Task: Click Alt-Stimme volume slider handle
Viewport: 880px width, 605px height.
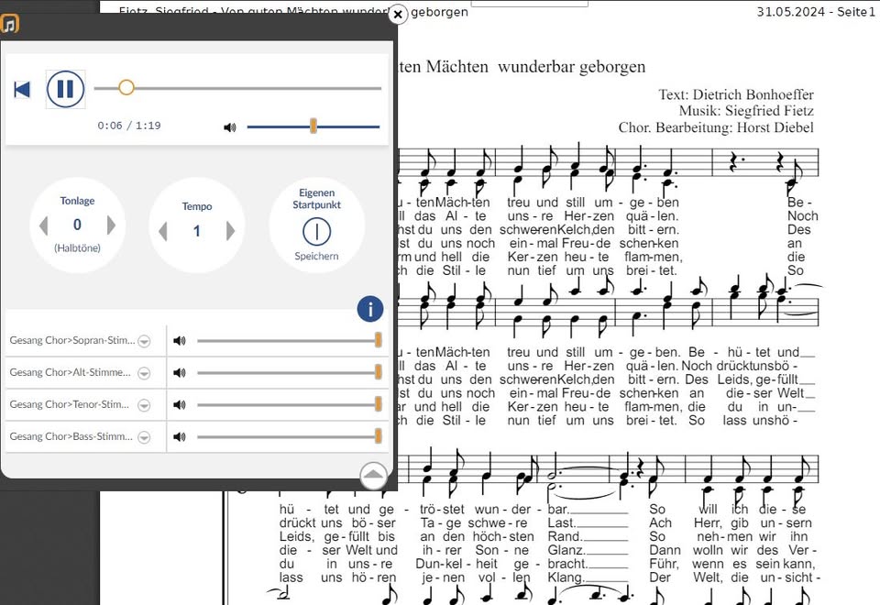Action: (x=379, y=371)
